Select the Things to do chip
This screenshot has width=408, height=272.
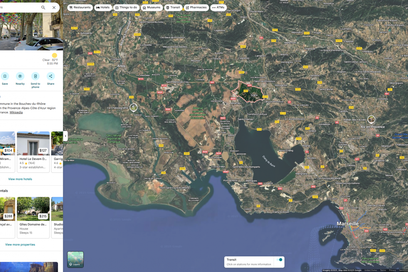(126, 7)
